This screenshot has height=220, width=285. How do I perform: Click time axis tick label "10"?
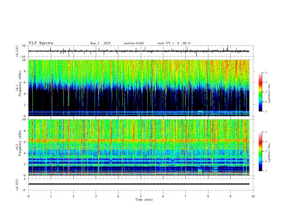253,196
